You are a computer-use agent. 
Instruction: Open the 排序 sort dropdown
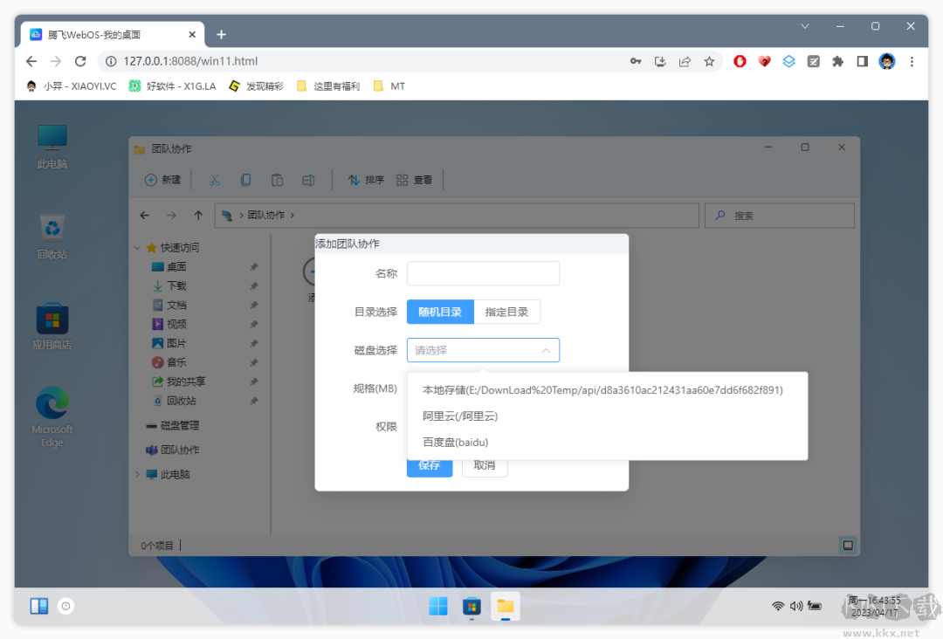[x=366, y=180]
